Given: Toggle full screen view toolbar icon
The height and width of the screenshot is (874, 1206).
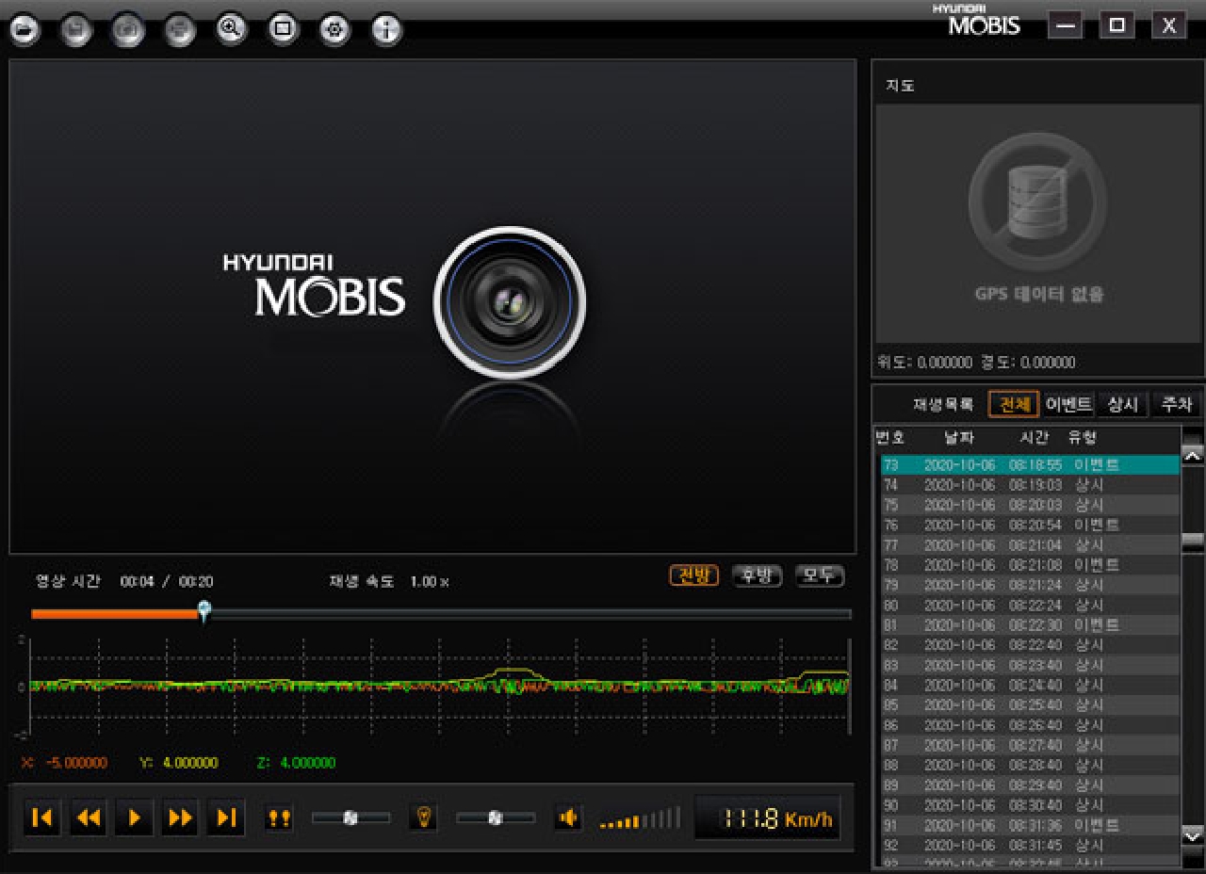Looking at the screenshot, I should pos(283,30).
